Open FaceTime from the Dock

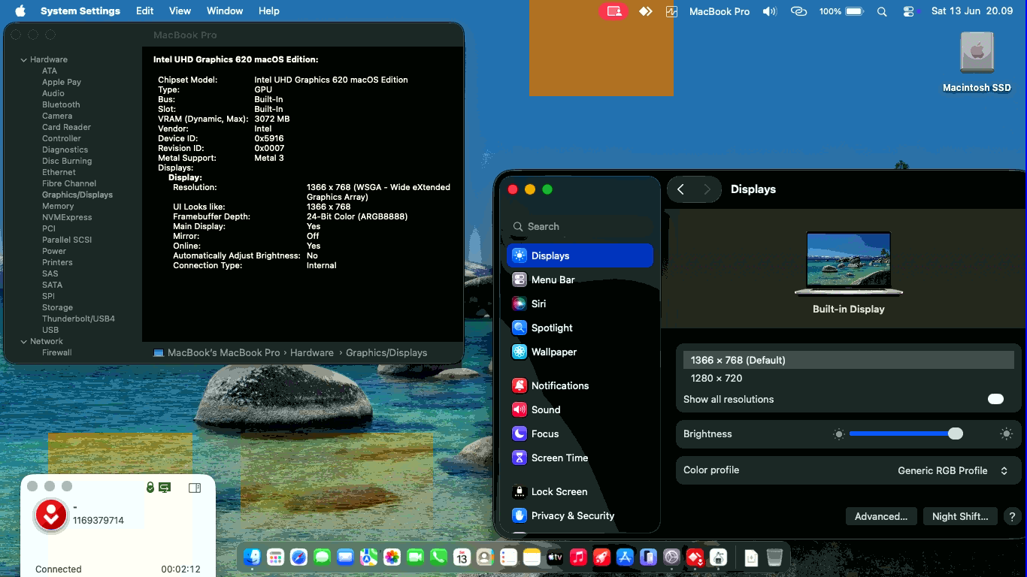pyautogui.click(x=415, y=557)
